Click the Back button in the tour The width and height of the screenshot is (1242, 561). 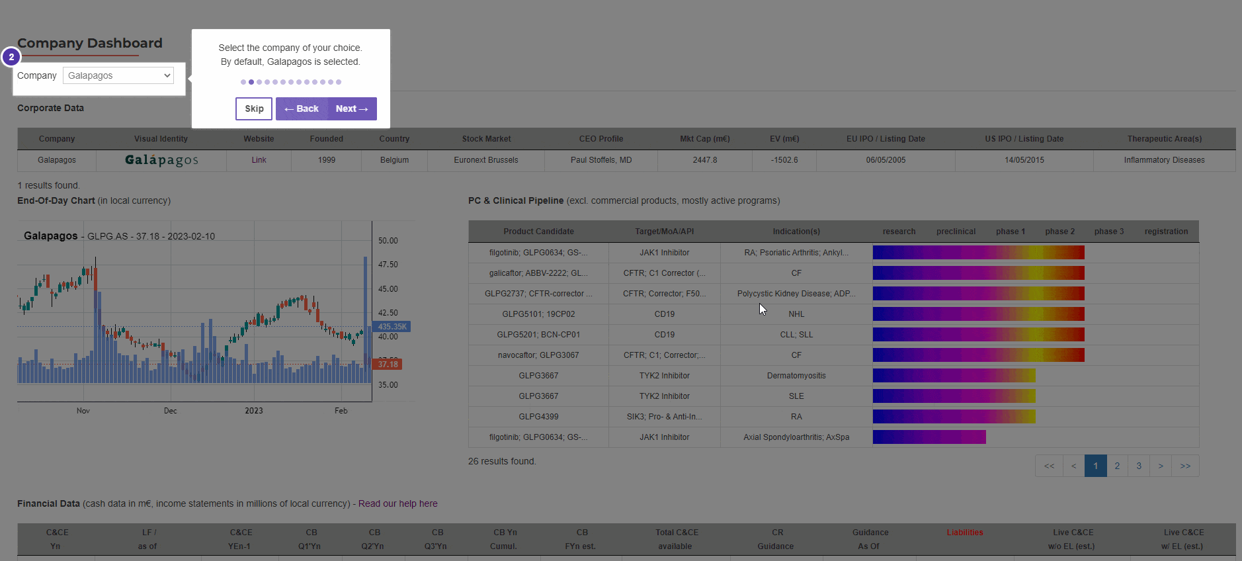tap(302, 108)
